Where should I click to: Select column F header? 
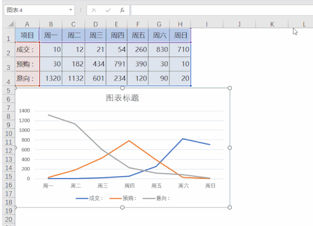pos(138,24)
